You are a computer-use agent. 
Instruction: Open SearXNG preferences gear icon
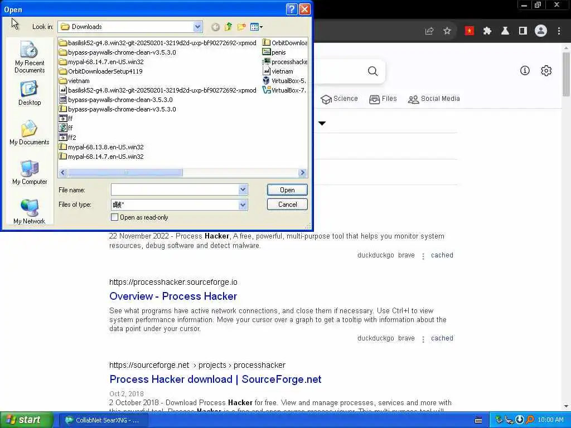[546, 71]
